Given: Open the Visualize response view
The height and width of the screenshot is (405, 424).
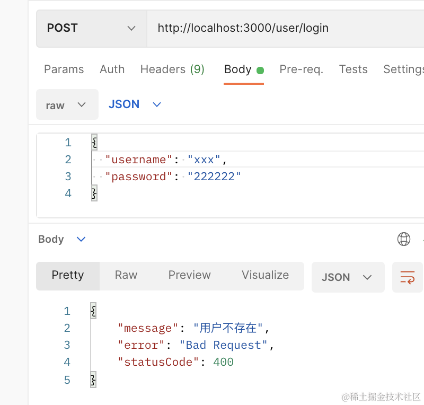Looking at the screenshot, I should [x=265, y=275].
